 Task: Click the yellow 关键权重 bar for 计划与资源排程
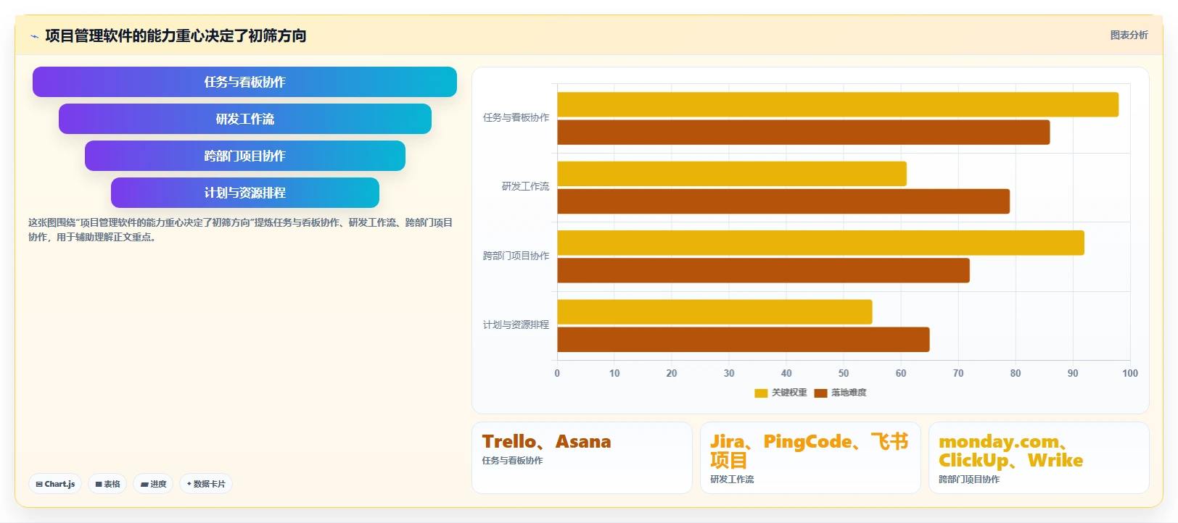coord(714,312)
